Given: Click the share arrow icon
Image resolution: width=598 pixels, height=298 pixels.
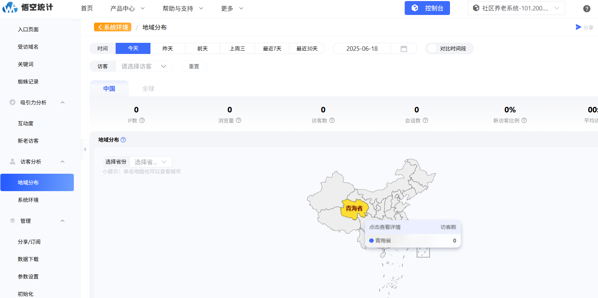Looking at the screenshot, I should point(578,27).
